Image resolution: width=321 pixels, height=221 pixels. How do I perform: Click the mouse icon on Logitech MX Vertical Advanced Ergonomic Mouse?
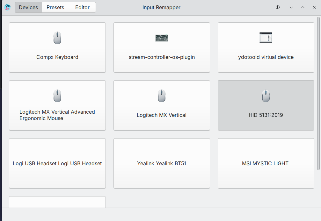57,96
